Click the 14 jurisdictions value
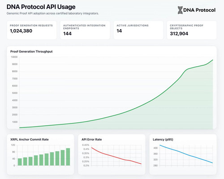This screenshot has width=224, height=179. [x=119, y=31]
